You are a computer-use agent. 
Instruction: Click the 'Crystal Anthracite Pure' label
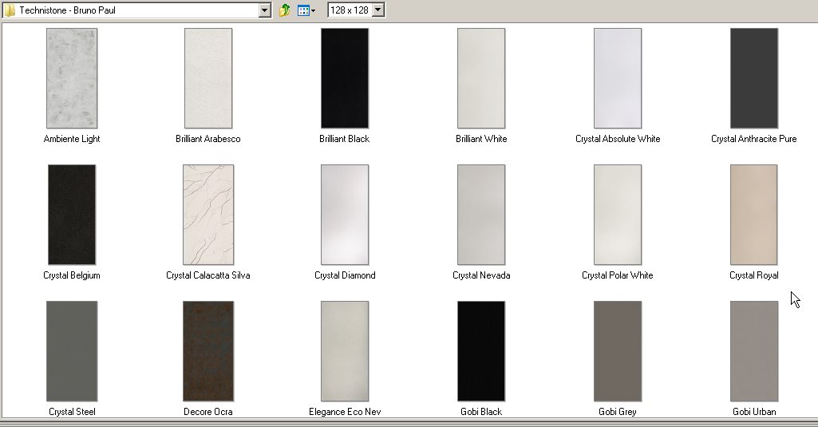click(754, 139)
